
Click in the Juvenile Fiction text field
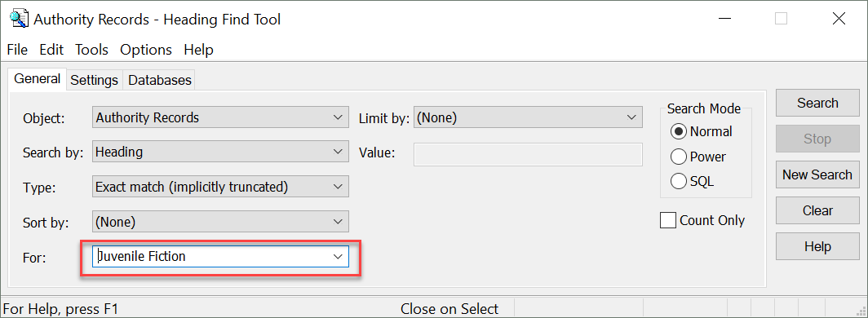tap(210, 257)
